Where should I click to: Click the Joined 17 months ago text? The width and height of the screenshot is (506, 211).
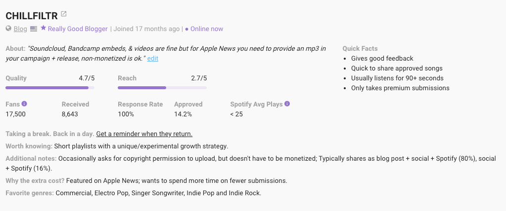146,29
